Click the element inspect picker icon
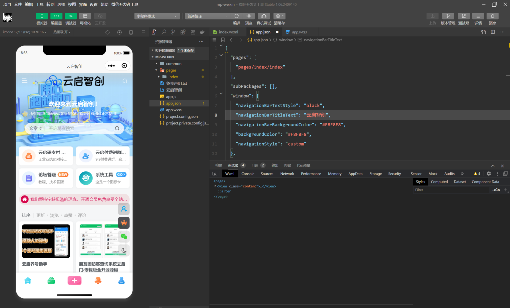 (x=214, y=174)
